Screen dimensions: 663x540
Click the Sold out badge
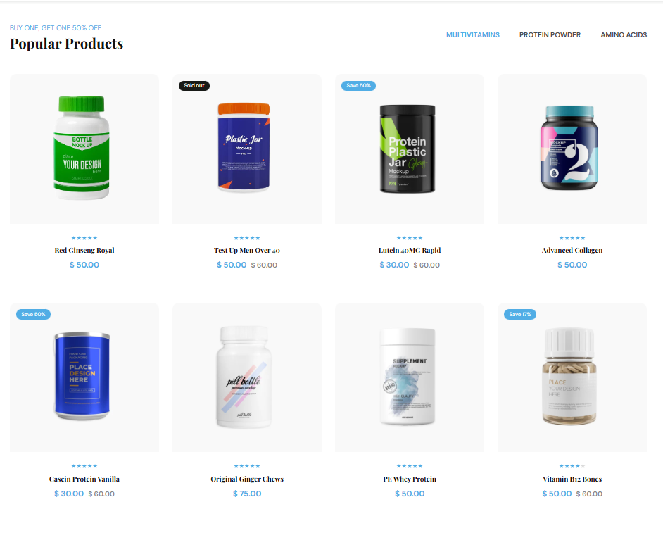(194, 85)
